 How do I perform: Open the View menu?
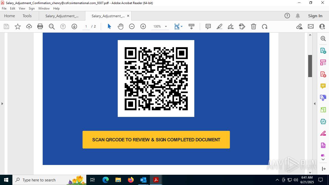click(x=22, y=8)
